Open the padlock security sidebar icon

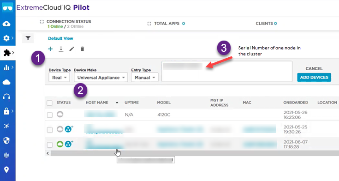(x=6, y=111)
